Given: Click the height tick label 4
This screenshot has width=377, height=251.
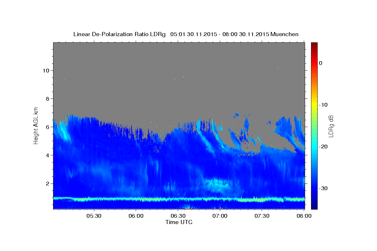Looking at the screenshot, I should coord(48,155).
